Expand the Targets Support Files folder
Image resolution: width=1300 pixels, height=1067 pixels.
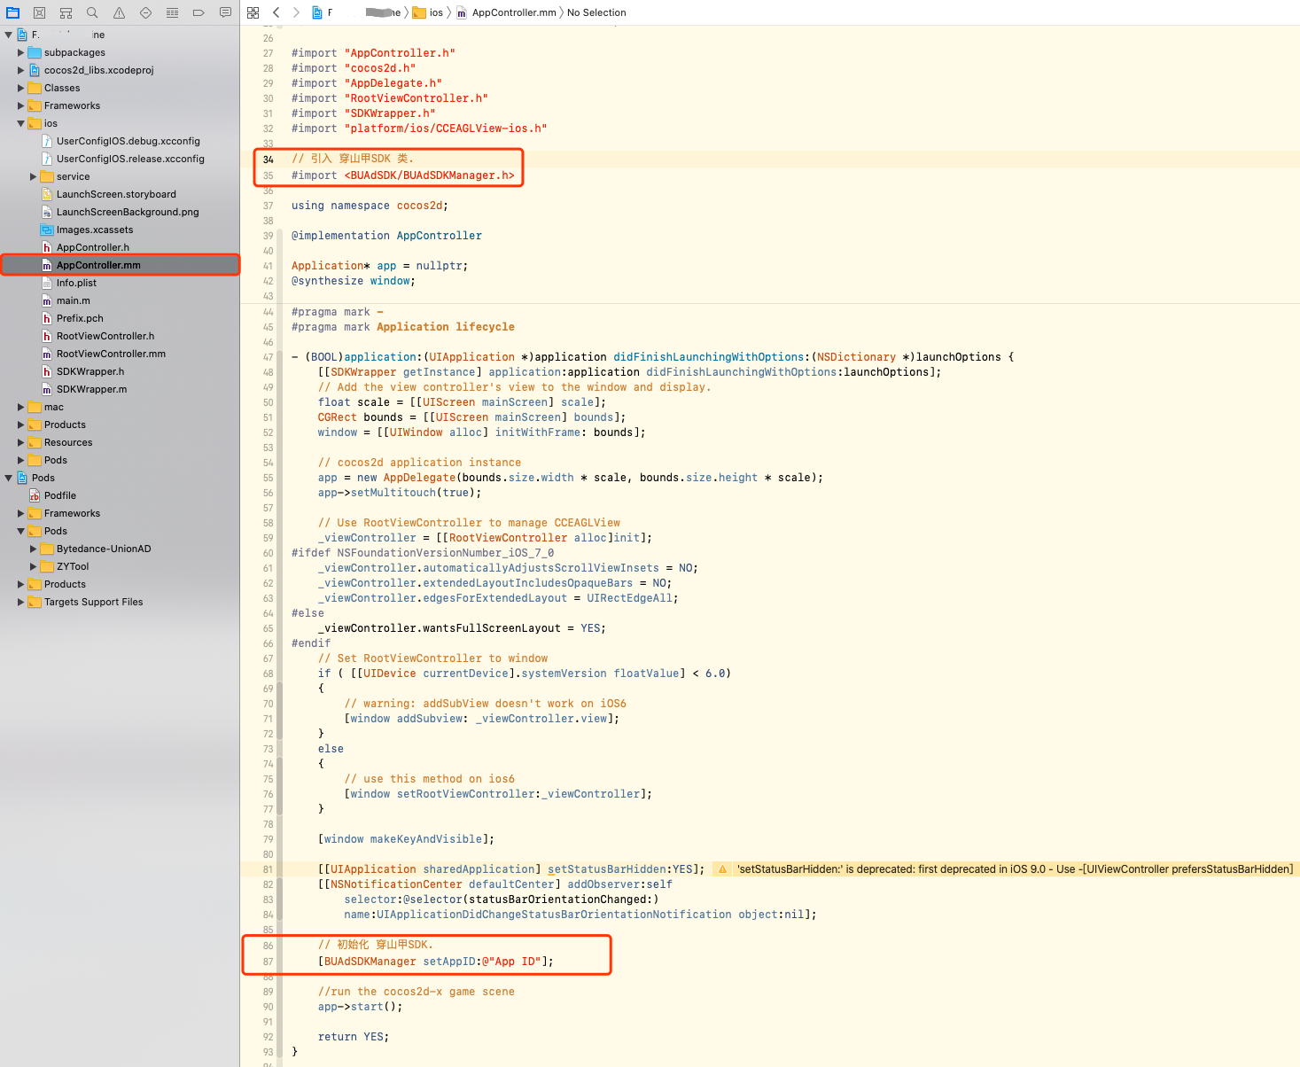[x=20, y=602]
